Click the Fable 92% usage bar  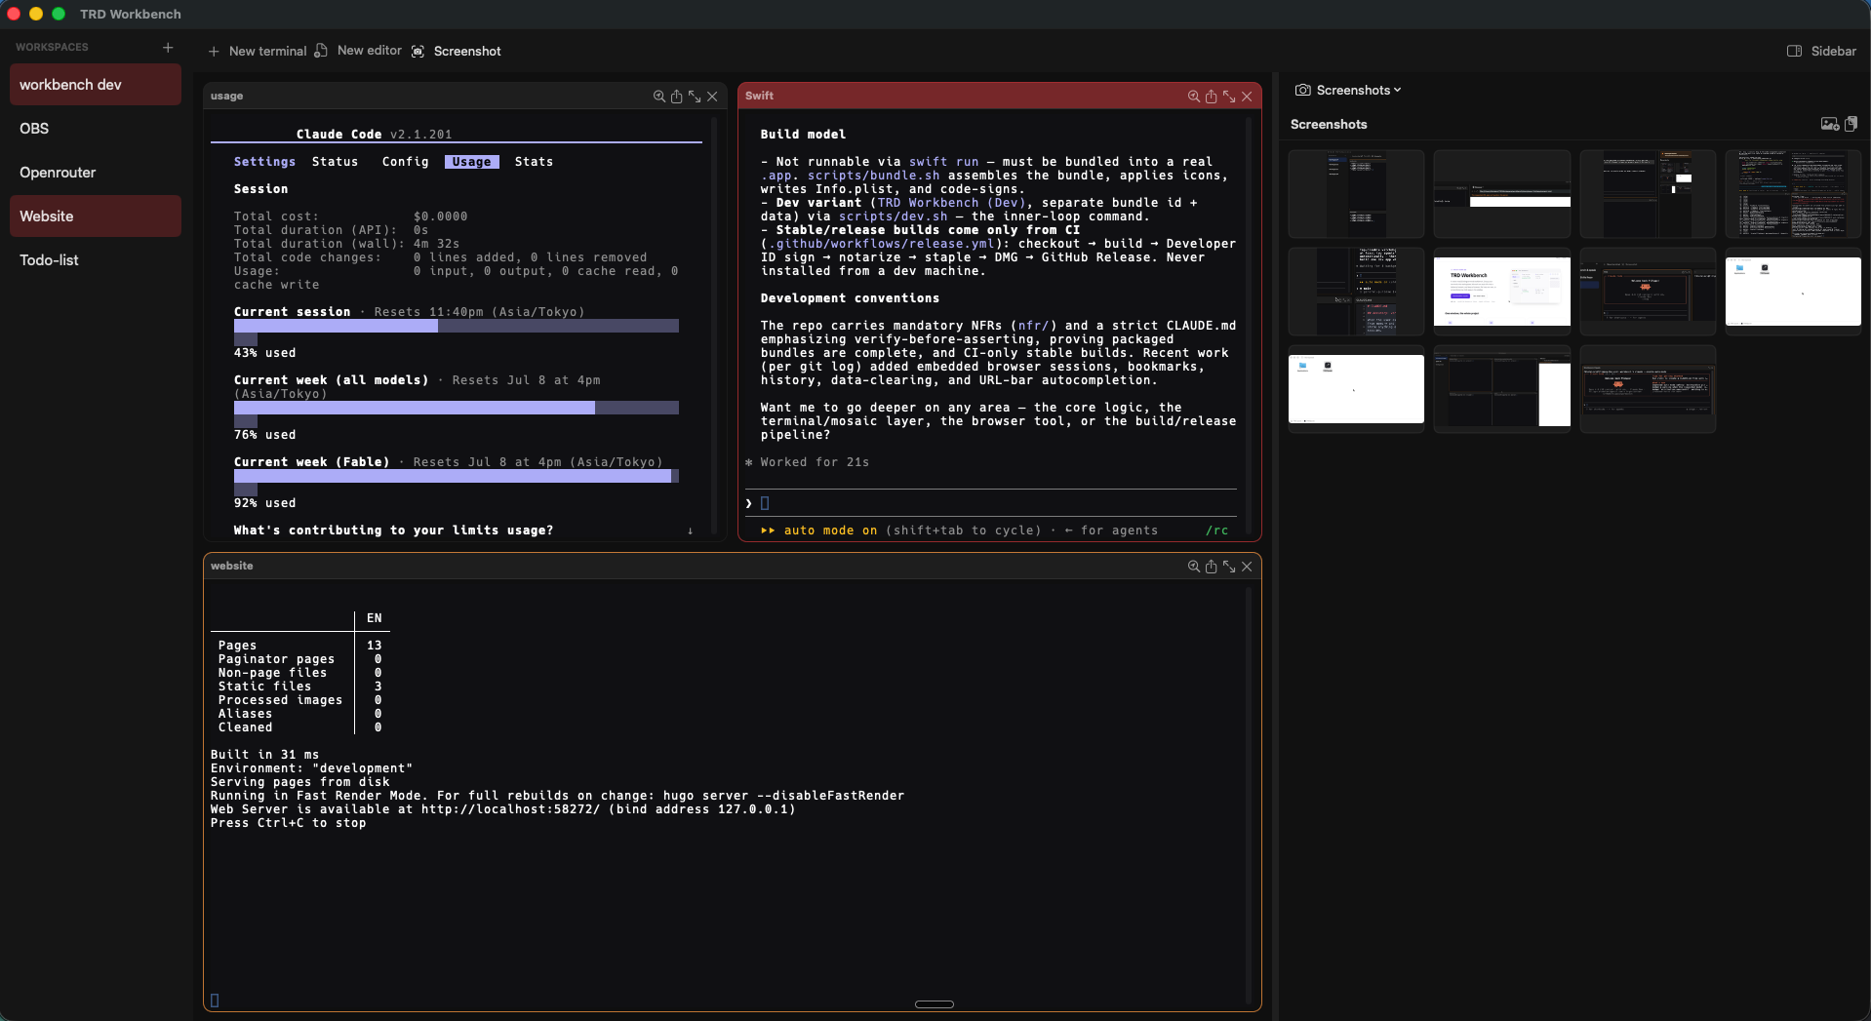(457, 476)
